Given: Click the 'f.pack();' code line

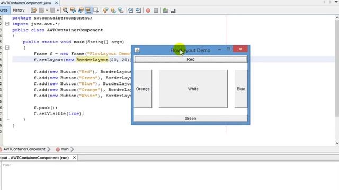Looking at the screenshot, I should (x=46, y=108).
